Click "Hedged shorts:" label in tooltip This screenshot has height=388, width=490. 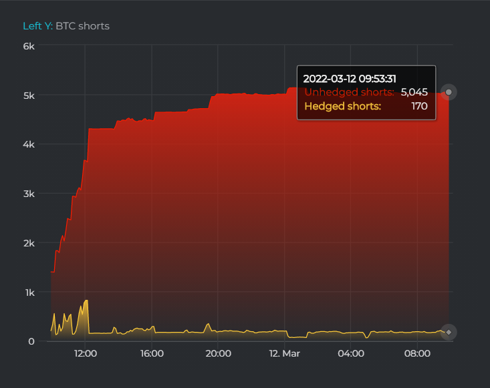coord(342,106)
